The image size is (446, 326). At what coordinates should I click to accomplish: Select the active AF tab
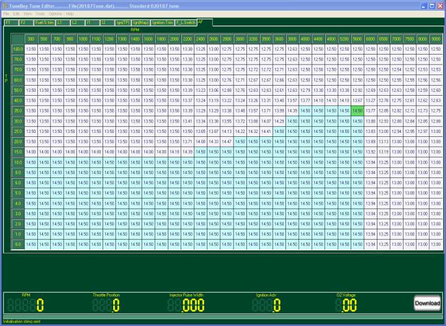point(205,22)
